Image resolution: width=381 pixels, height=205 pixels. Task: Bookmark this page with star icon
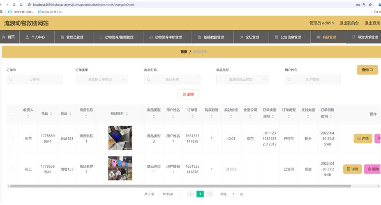370,5
